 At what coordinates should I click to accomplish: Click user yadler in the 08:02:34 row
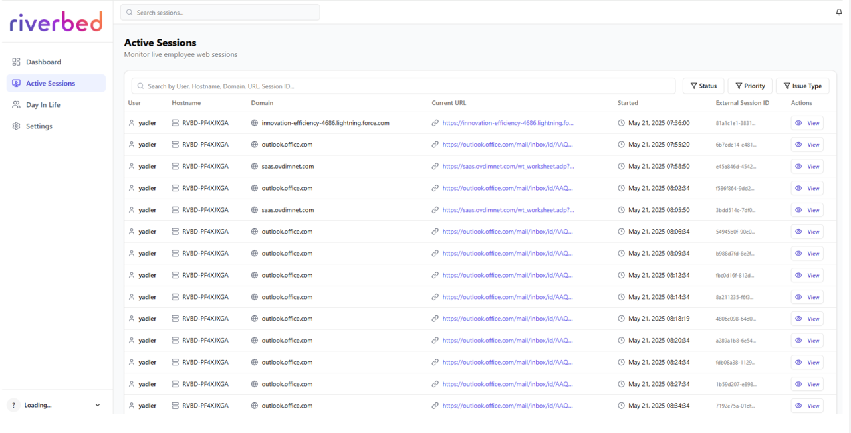point(148,188)
